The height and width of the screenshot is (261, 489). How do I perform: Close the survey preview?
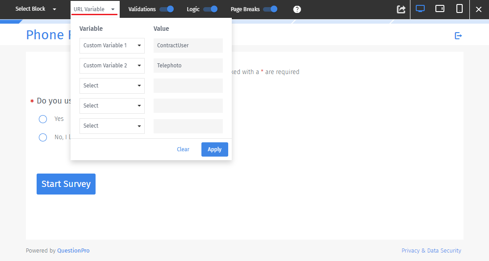(479, 9)
